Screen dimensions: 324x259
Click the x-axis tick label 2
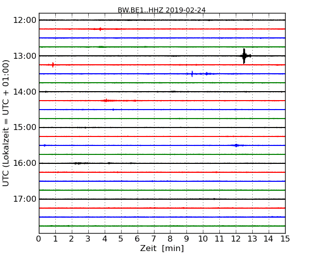coord(71,239)
